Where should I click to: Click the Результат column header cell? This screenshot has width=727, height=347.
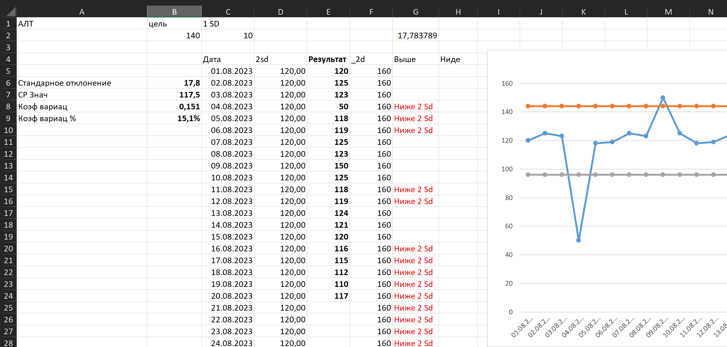click(328, 59)
